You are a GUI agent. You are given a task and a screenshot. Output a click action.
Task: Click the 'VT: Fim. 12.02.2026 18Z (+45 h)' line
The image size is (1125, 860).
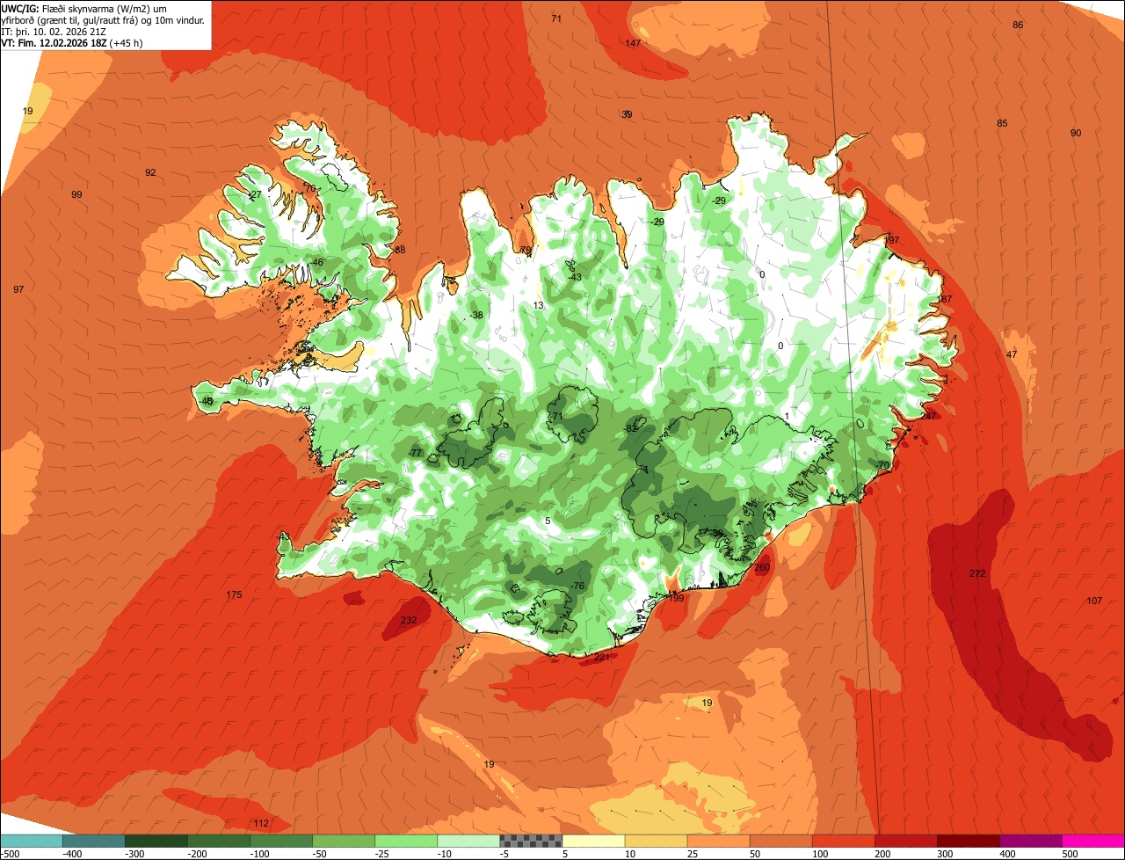click(x=72, y=42)
